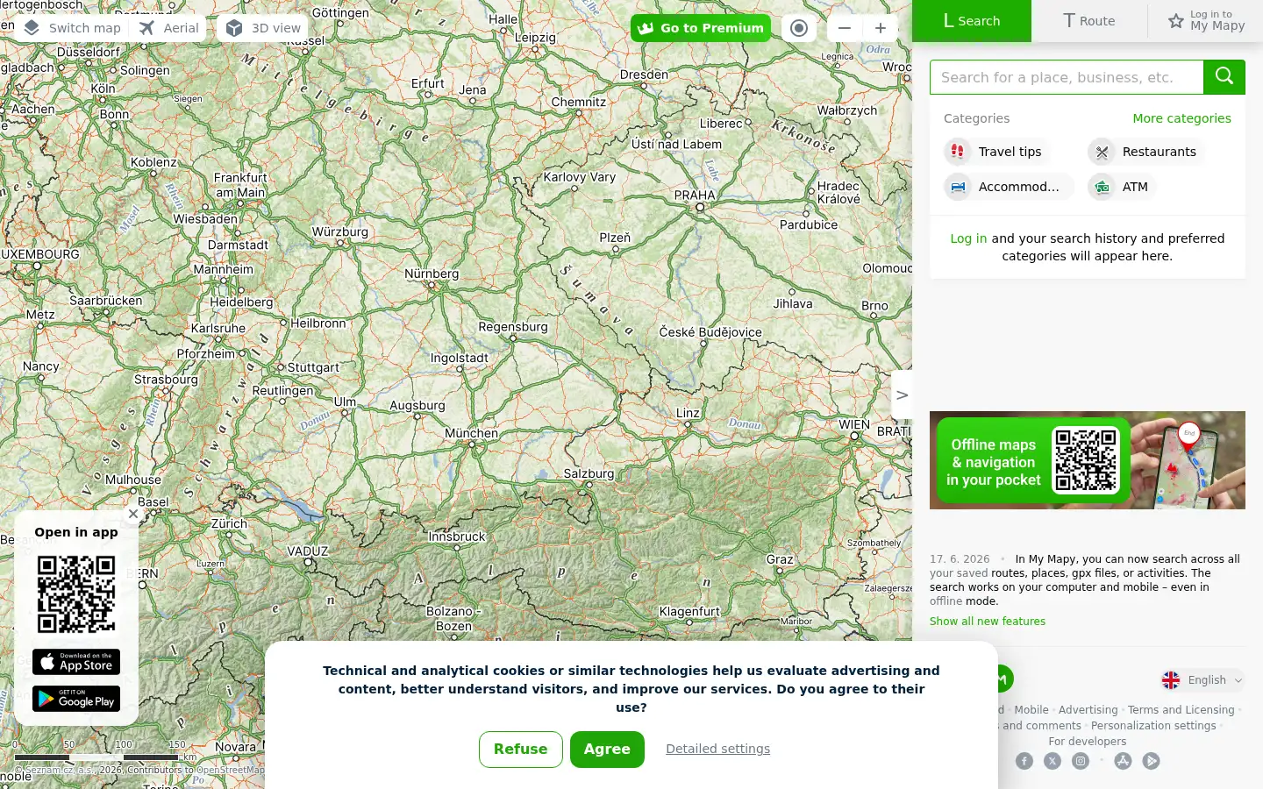
Task: Click the green search magnifier button
Action: click(x=1224, y=77)
